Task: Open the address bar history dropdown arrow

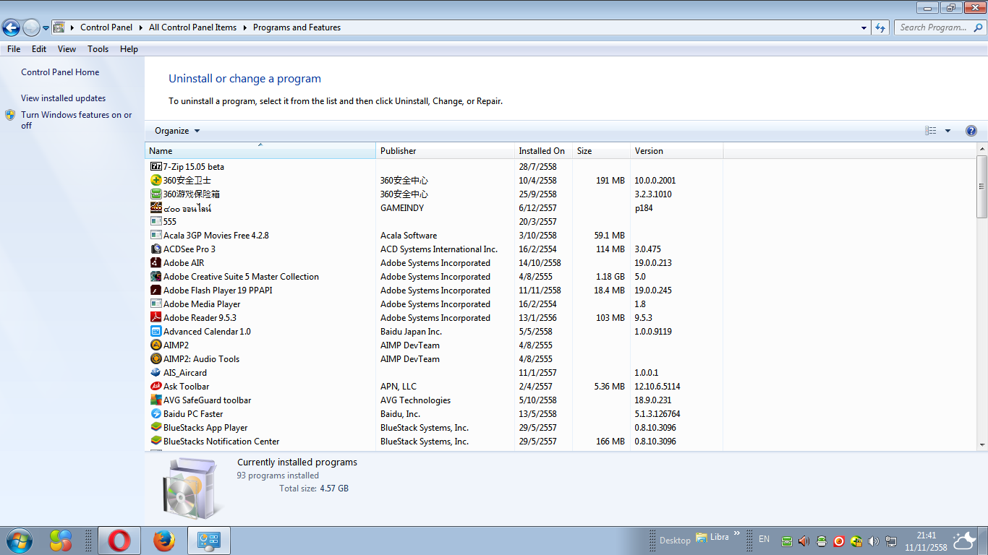Action: point(864,28)
